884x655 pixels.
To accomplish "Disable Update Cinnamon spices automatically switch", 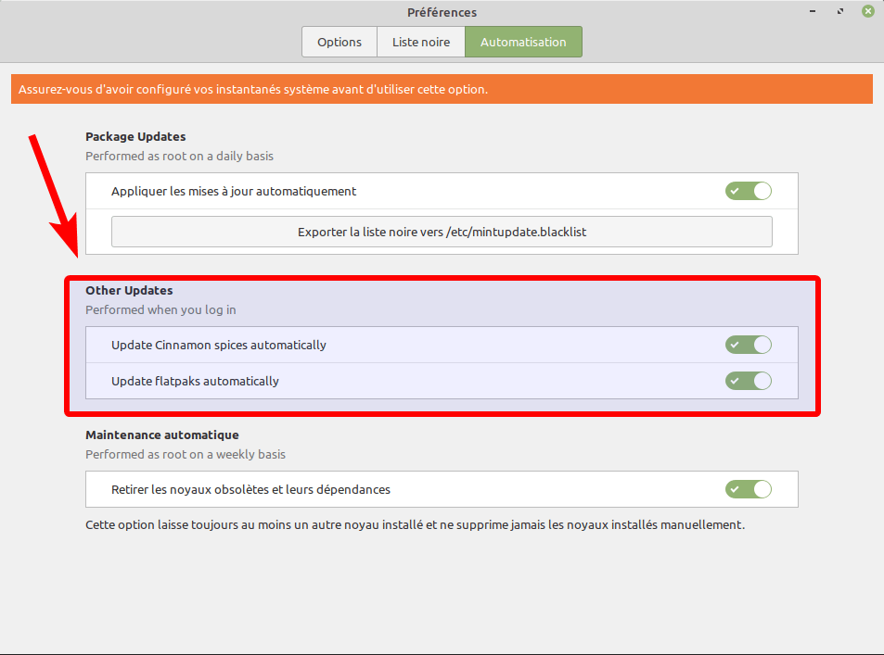I will [x=749, y=345].
